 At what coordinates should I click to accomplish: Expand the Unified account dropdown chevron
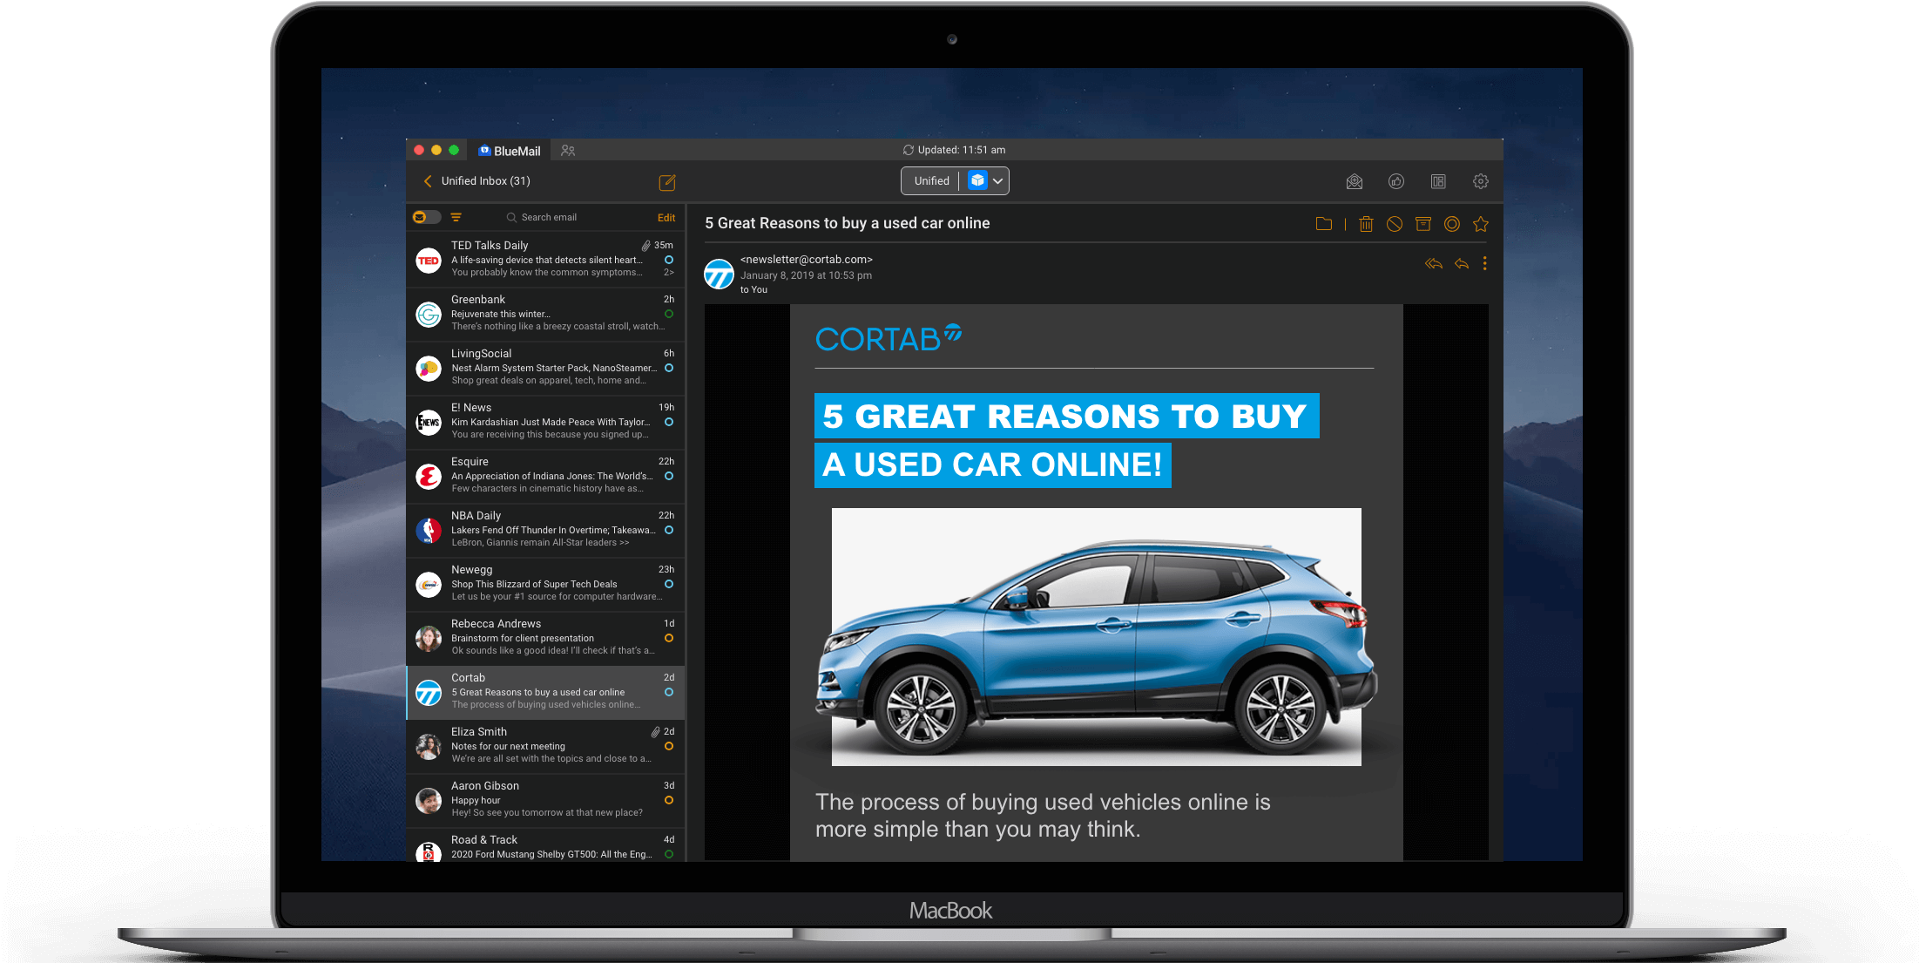point(998,181)
